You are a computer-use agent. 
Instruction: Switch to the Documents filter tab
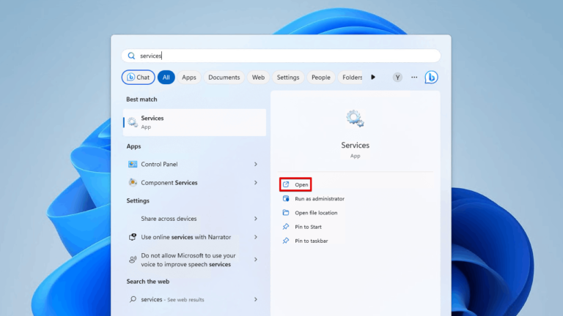click(224, 78)
